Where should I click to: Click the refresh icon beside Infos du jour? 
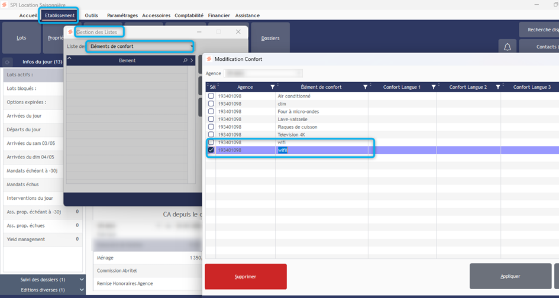pos(8,61)
